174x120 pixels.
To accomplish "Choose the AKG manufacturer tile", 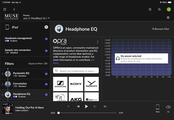I will [76, 97].
